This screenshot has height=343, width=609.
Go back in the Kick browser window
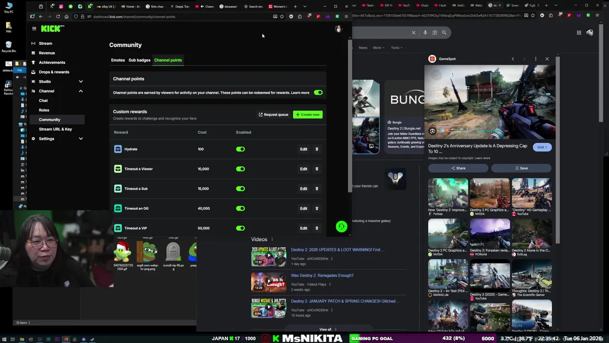pos(41,17)
